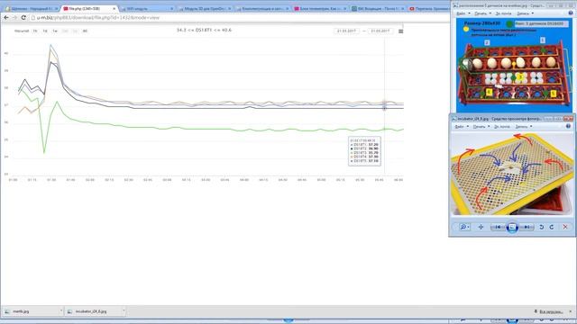Go forward in the browser

pos(14,17)
